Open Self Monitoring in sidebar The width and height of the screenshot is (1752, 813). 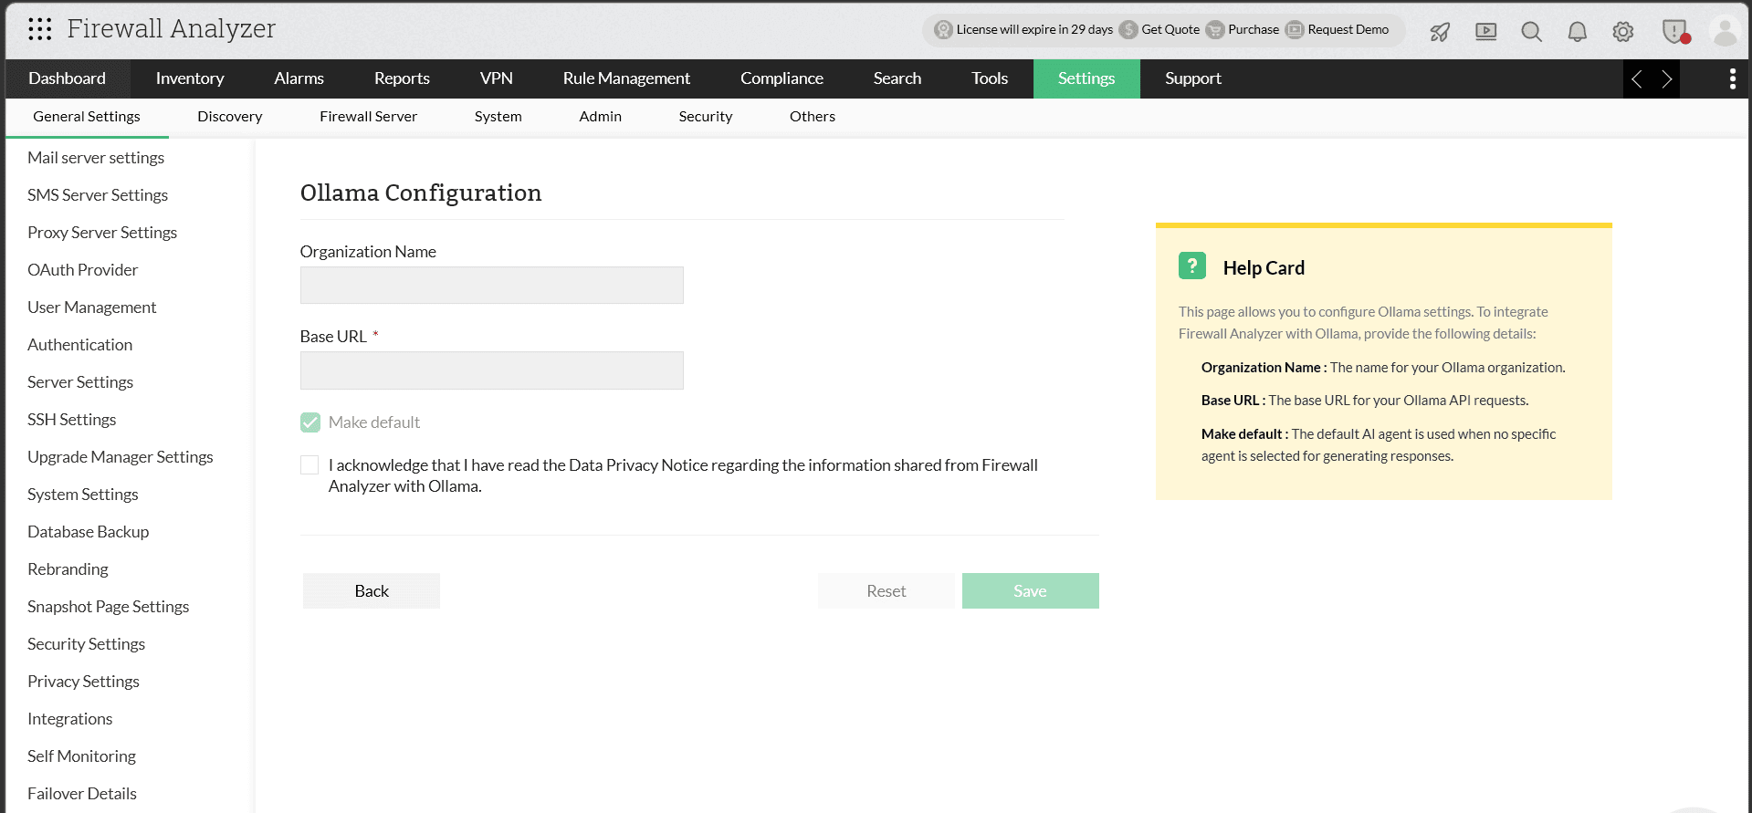(82, 756)
